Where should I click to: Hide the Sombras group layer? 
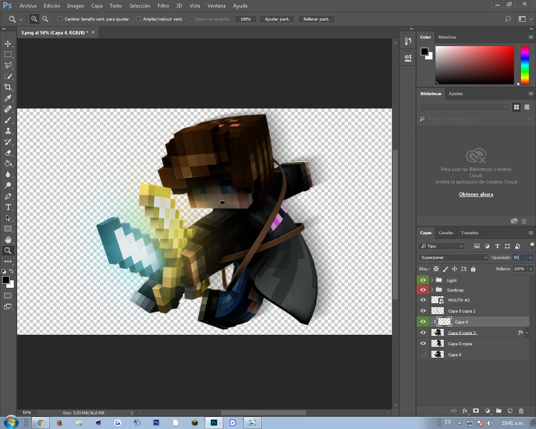[x=423, y=290]
